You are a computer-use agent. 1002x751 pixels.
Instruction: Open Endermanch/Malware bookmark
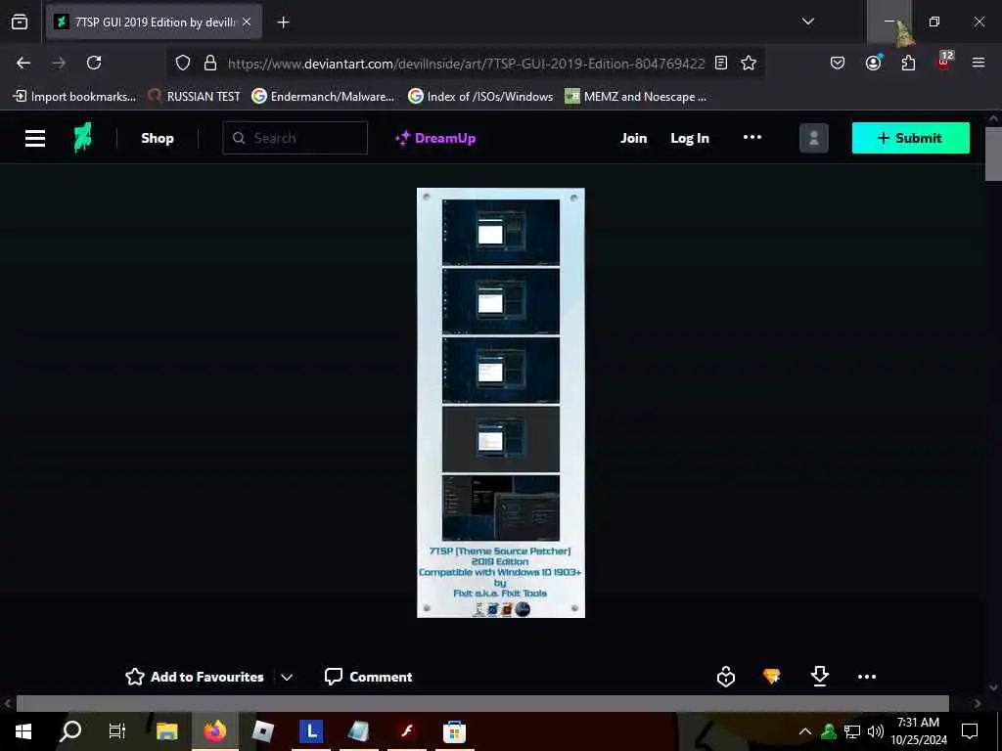(323, 97)
